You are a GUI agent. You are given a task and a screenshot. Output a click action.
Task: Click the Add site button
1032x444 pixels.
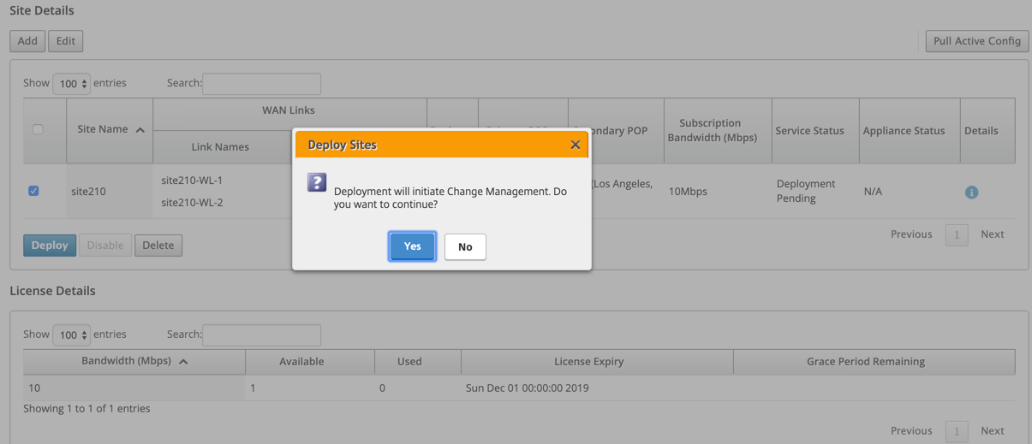click(27, 41)
